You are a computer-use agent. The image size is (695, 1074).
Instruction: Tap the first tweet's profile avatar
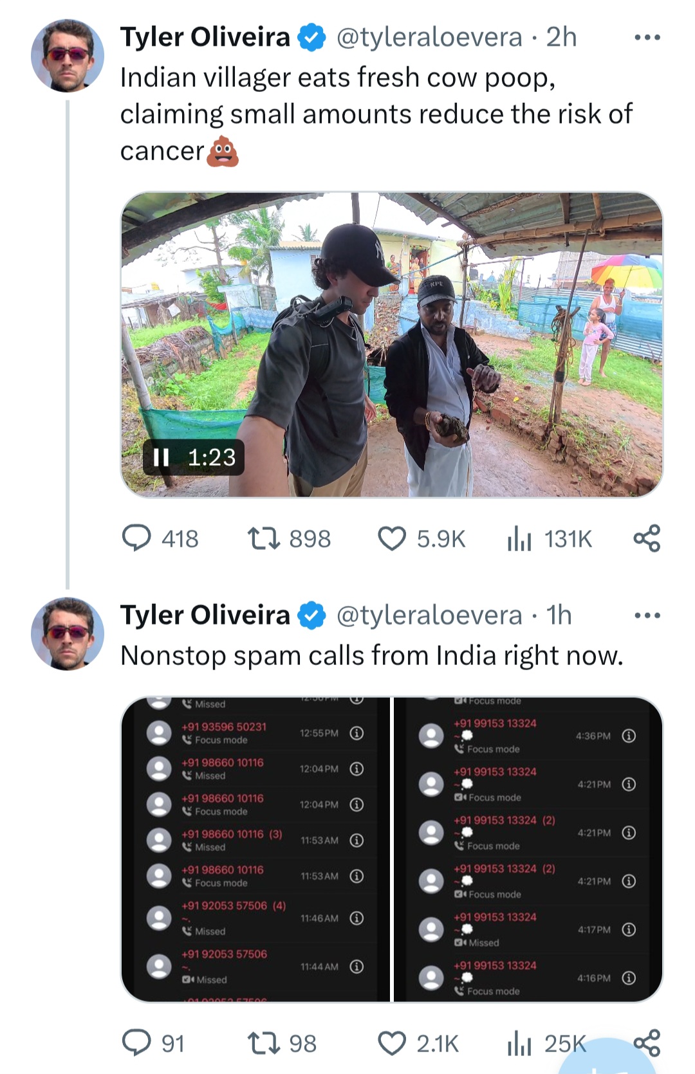click(x=68, y=55)
